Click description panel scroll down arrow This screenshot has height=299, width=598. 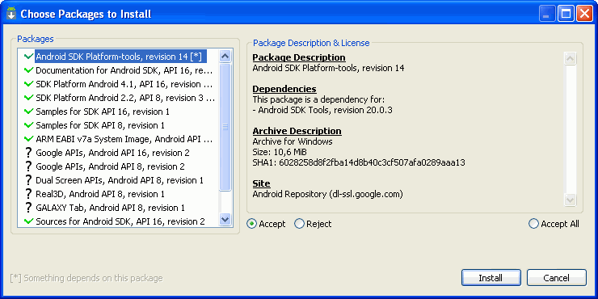click(x=571, y=200)
